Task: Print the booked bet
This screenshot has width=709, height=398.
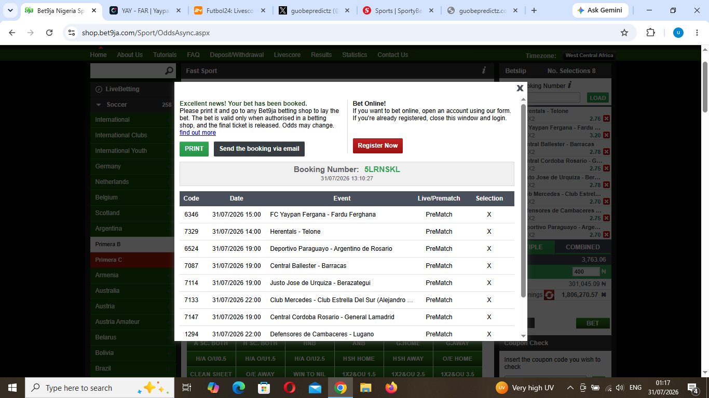Action: pyautogui.click(x=194, y=149)
